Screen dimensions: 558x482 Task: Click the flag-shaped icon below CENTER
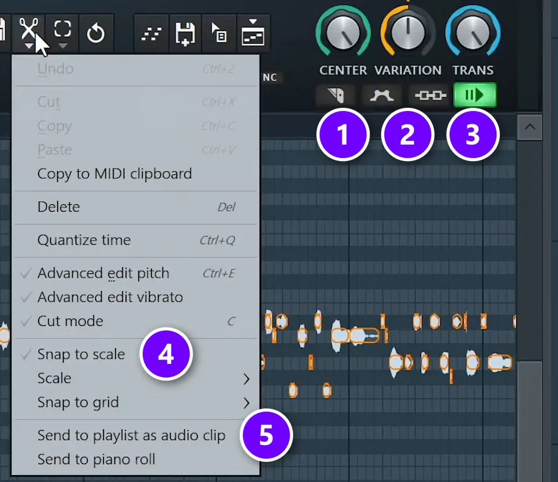(335, 95)
